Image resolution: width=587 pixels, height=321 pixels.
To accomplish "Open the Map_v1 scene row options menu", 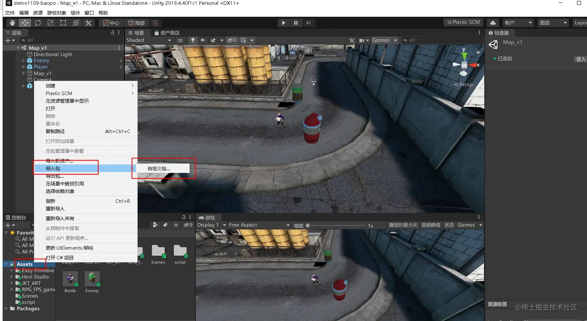I will pos(119,48).
